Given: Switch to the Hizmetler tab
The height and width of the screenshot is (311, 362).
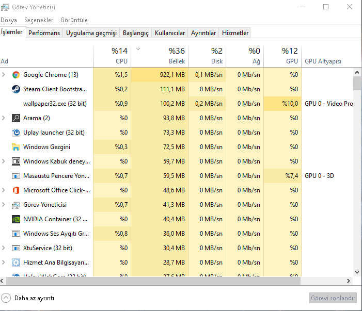Looking at the screenshot, I should coord(235,33).
